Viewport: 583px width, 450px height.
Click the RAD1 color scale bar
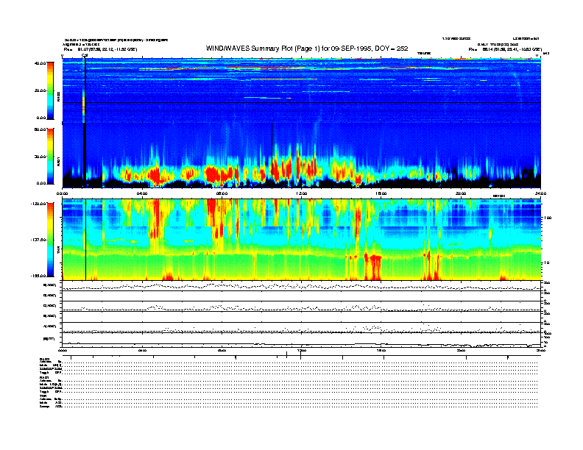[x=50, y=156]
